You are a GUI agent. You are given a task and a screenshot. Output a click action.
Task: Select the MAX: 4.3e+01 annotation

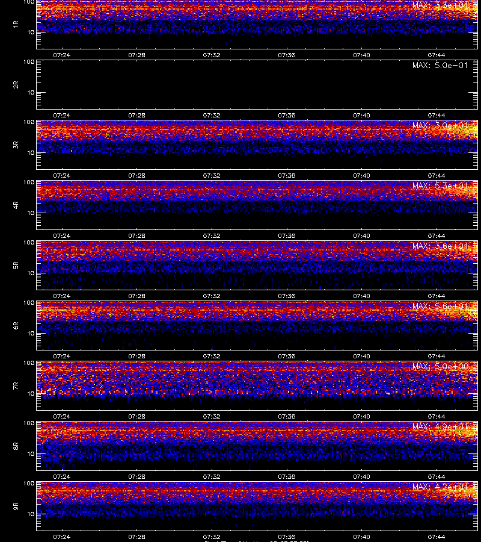[x=440, y=426]
